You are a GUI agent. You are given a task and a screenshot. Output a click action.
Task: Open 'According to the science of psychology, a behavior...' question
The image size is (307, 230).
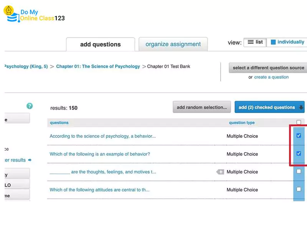[x=102, y=136]
